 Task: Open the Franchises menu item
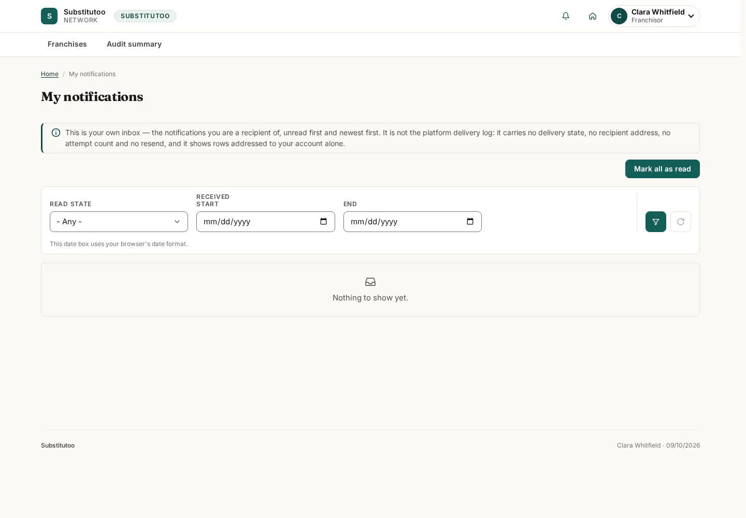67,45
